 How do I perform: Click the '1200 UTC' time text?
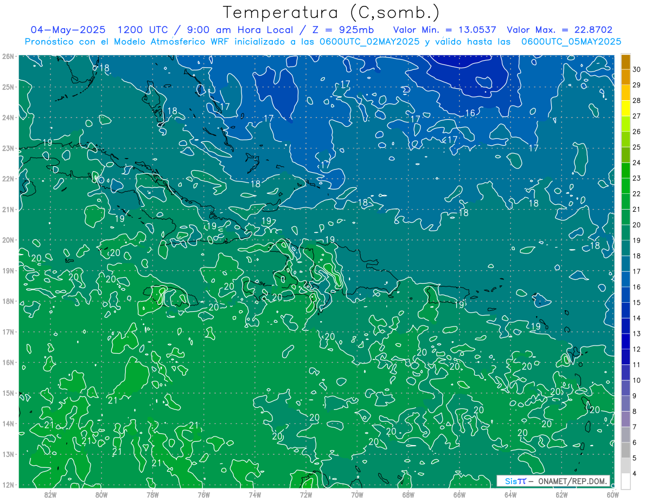143,30
